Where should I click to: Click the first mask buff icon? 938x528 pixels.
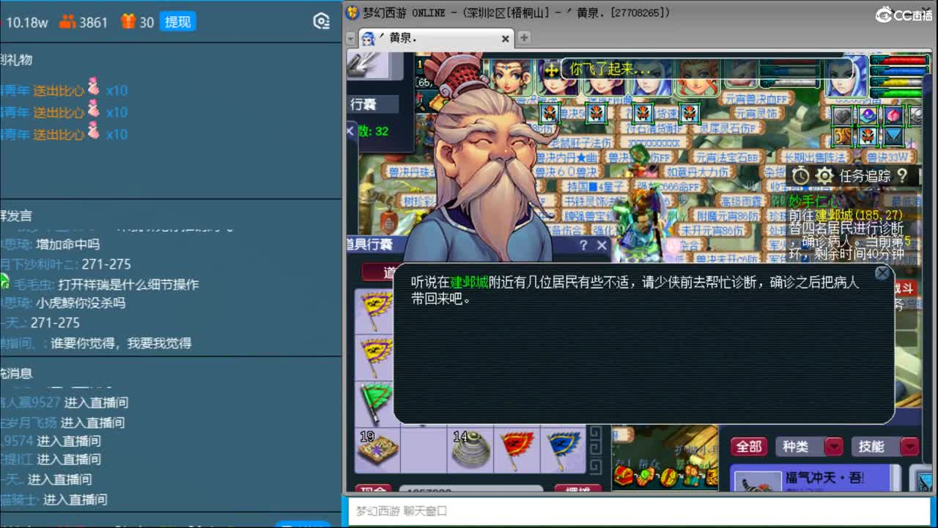(550, 113)
